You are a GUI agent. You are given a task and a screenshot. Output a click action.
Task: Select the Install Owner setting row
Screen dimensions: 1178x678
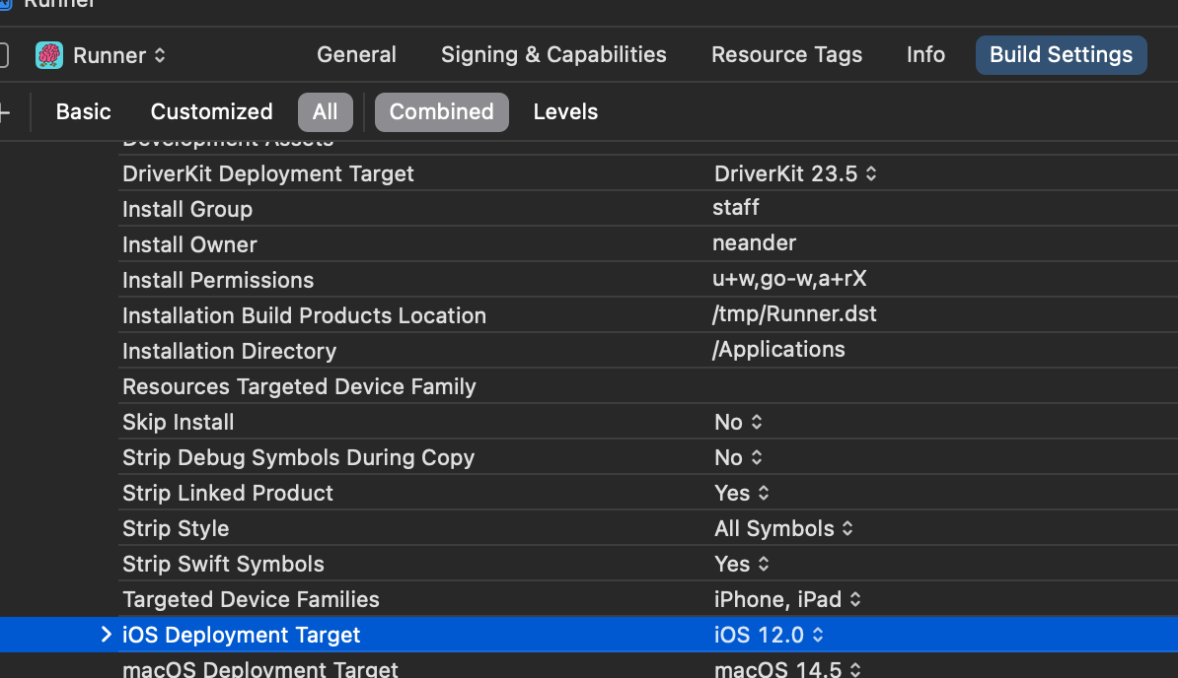click(647, 243)
